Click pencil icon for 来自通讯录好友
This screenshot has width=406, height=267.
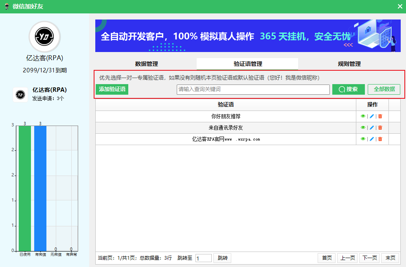[371, 128]
